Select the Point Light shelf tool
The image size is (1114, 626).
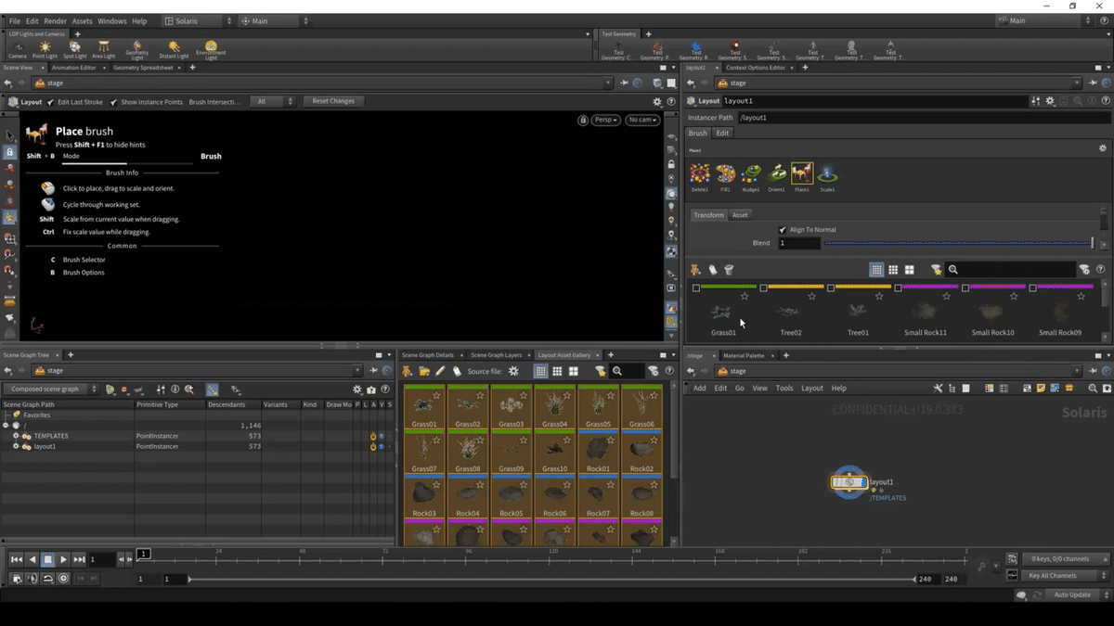[x=45, y=49]
